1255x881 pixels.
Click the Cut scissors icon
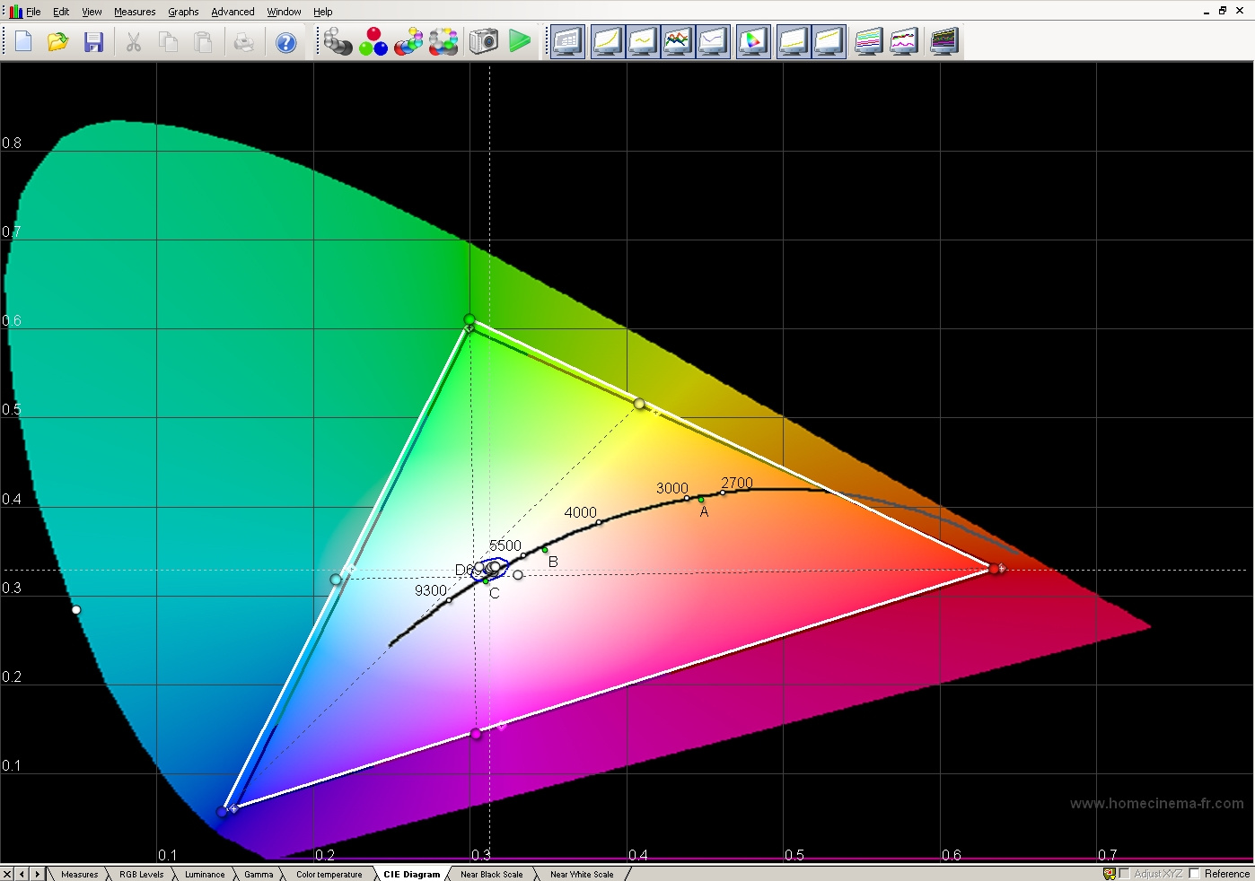point(134,42)
